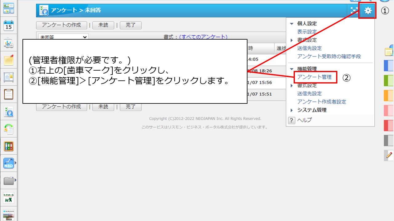Open the survey checklist icon in sidebar
The width and height of the screenshot is (394, 221).
(9, 112)
